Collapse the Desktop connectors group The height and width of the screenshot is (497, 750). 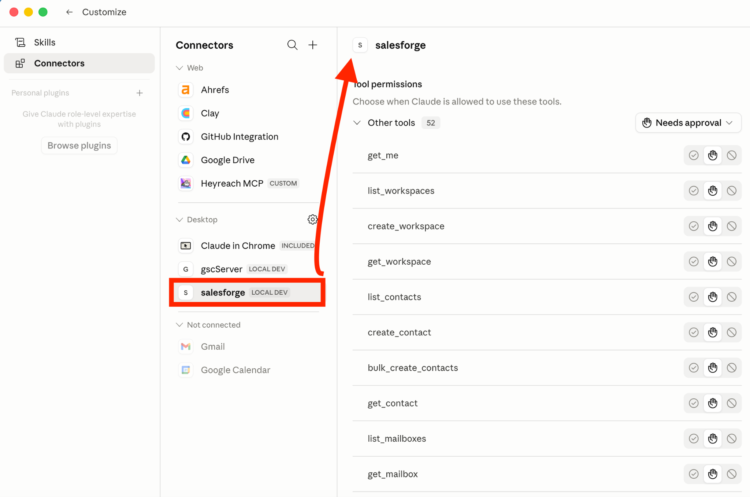click(179, 220)
